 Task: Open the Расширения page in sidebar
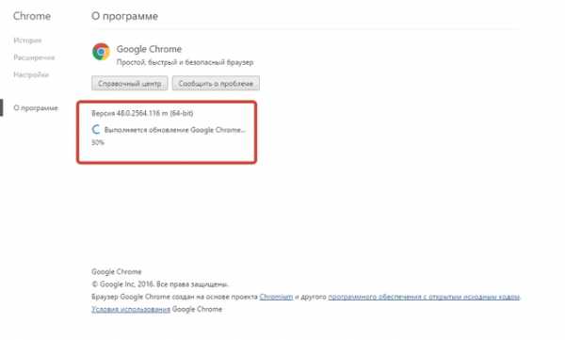coord(34,57)
